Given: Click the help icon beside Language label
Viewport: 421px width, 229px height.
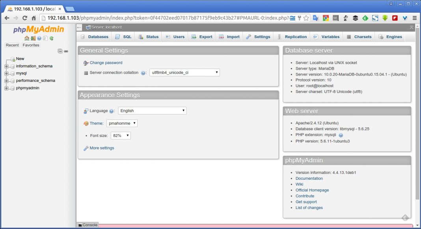Looking at the screenshot, I should (112, 111).
